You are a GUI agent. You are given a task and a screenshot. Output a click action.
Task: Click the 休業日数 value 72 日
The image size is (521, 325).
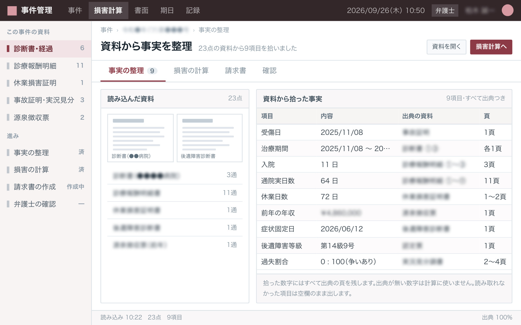point(329,197)
